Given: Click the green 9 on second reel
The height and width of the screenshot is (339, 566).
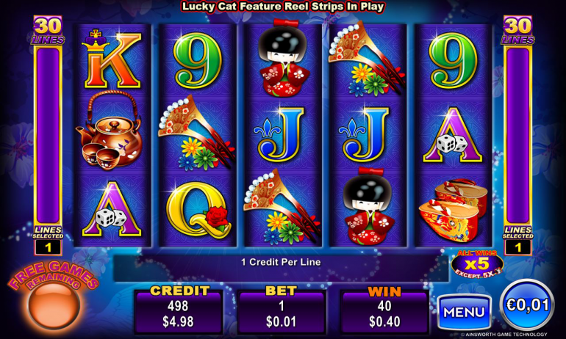Looking at the screenshot, I should coord(198,60).
